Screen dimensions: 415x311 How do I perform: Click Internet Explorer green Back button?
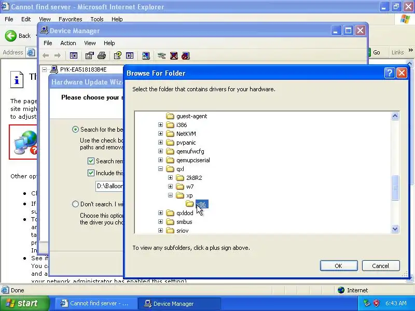(x=11, y=36)
